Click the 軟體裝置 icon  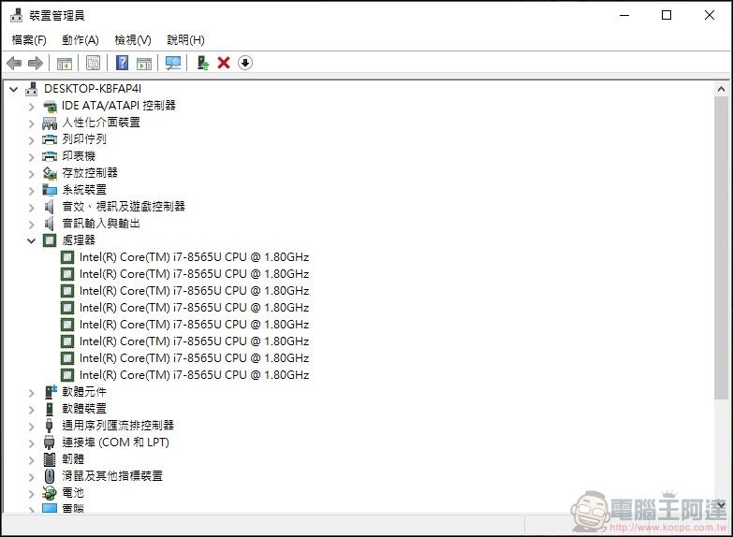tap(50, 409)
